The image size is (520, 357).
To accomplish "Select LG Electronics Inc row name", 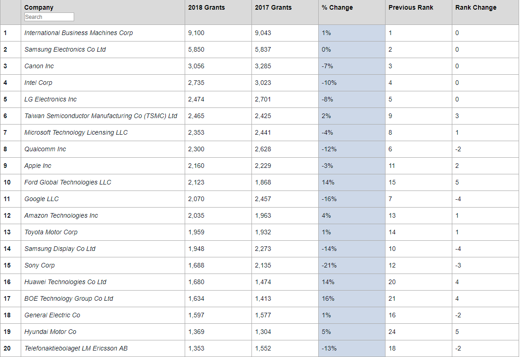I will tap(50, 99).
